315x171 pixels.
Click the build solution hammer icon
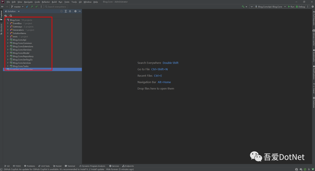[x=243, y=7]
